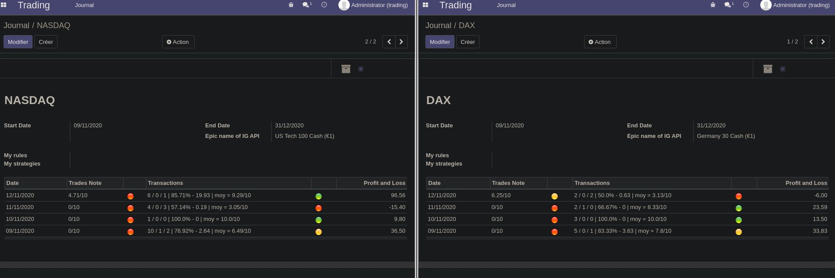Open Administrator (trading) user menu in DAX window
Image resolution: width=835 pixels, height=278 pixels.
tap(795, 5)
